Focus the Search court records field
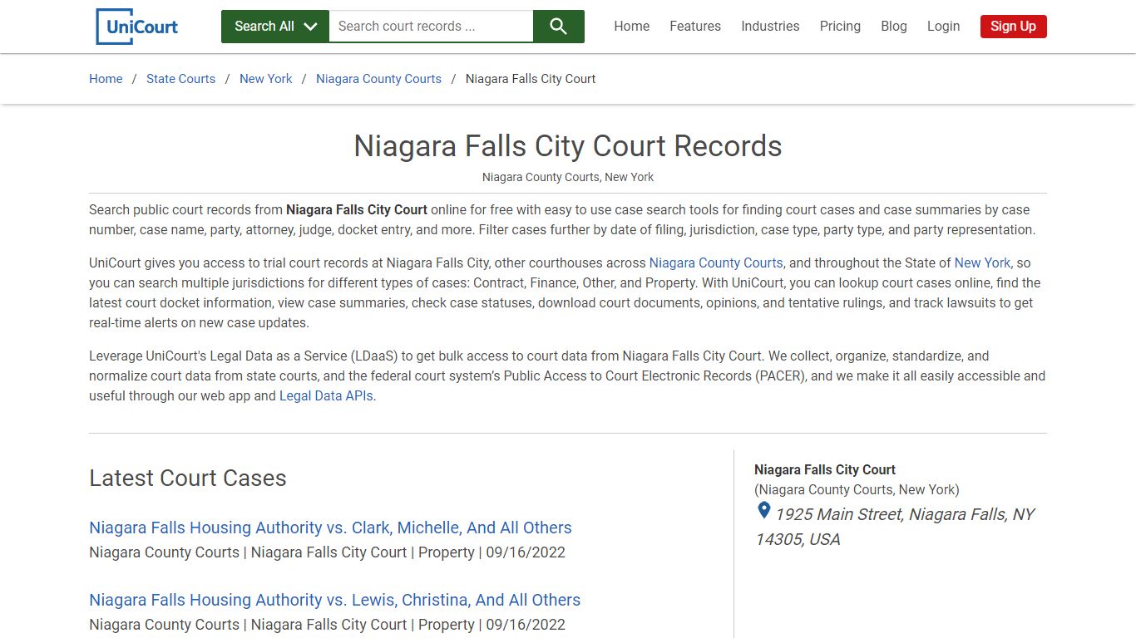 (x=431, y=27)
